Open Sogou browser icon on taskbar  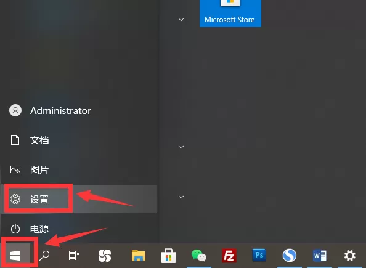[290, 256]
